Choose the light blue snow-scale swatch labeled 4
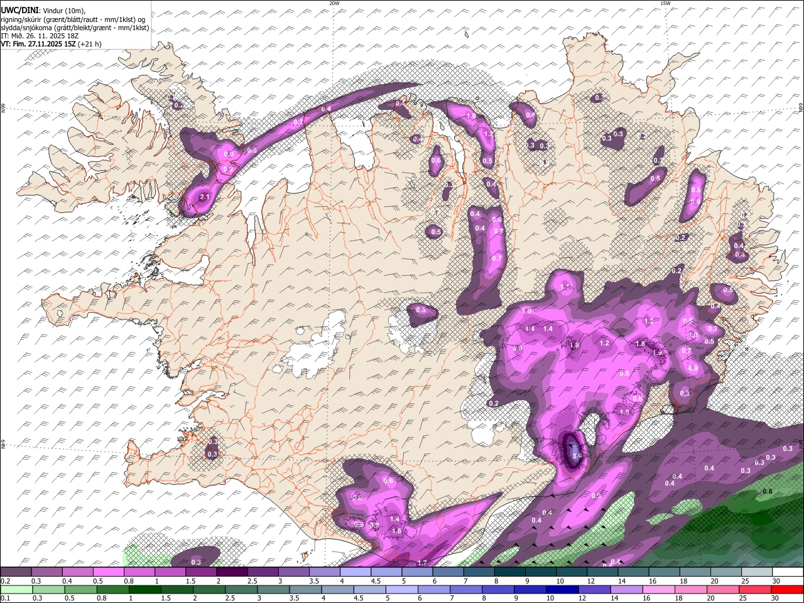This screenshot has height=603, width=804. tap(354, 572)
